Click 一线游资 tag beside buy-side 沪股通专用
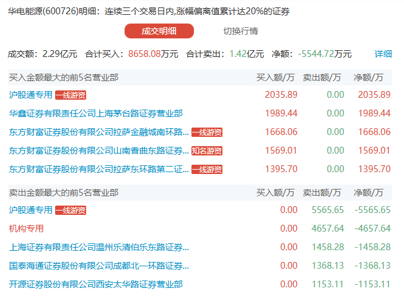The image size is (404, 296). pyautogui.click(x=71, y=95)
